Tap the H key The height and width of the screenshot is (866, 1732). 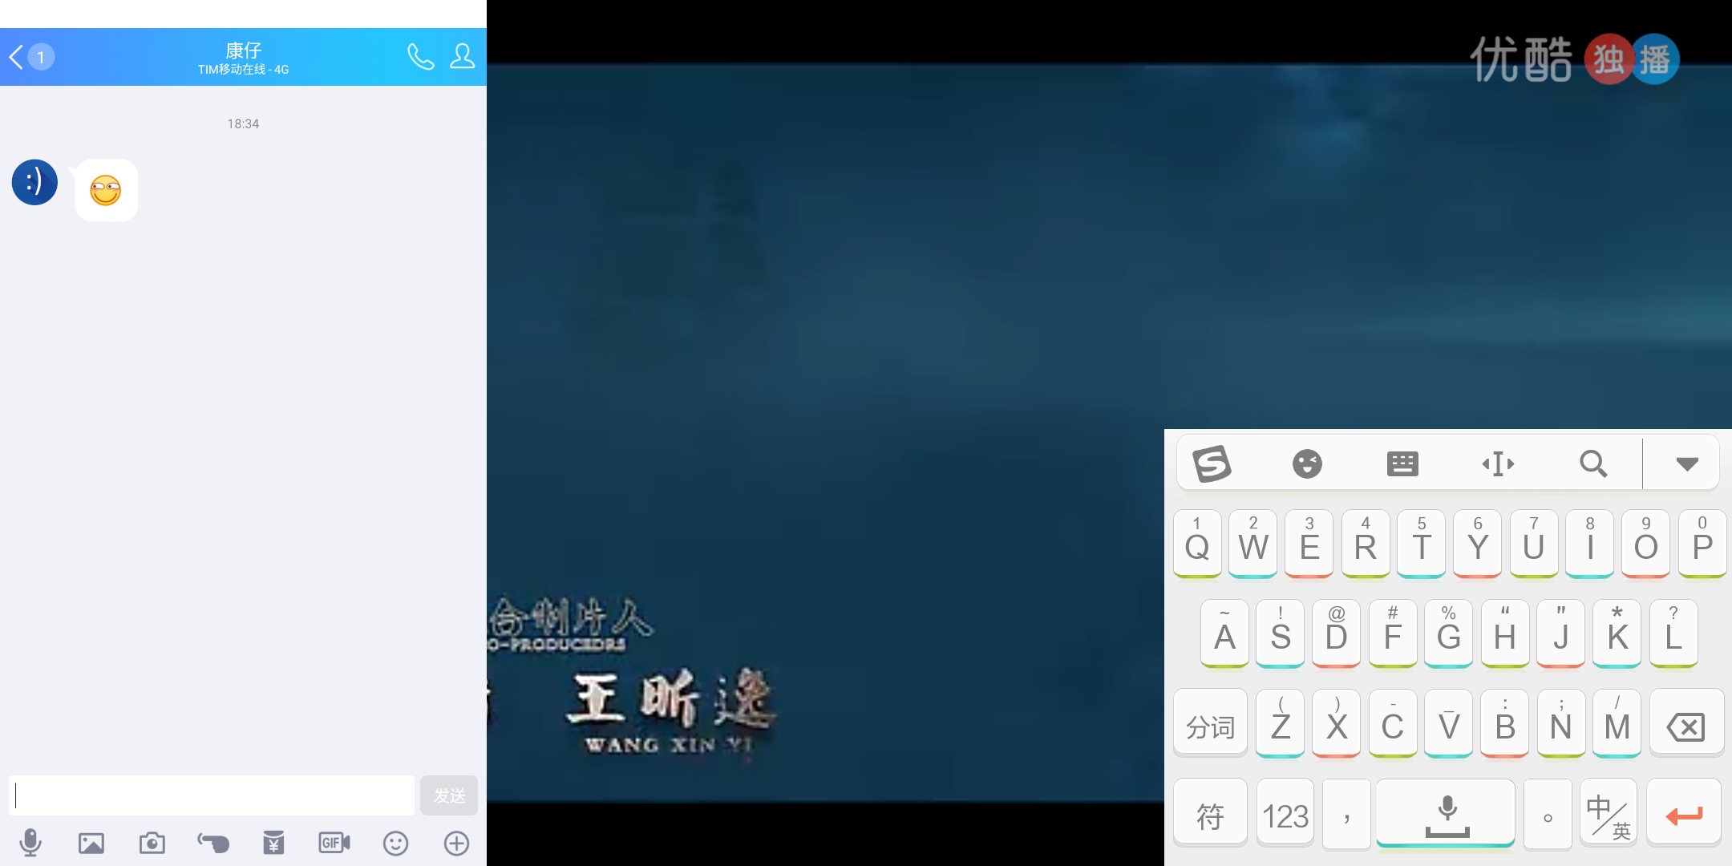coord(1505,633)
